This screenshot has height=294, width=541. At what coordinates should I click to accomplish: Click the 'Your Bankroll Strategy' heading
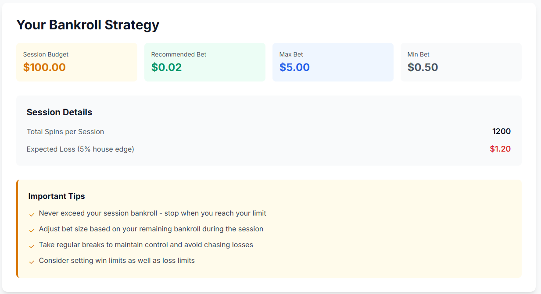pos(88,25)
